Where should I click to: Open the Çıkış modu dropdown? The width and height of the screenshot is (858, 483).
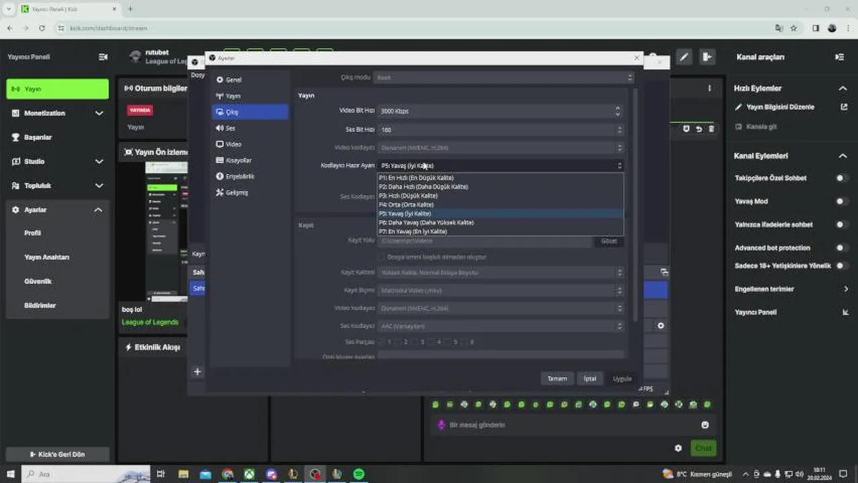(502, 78)
